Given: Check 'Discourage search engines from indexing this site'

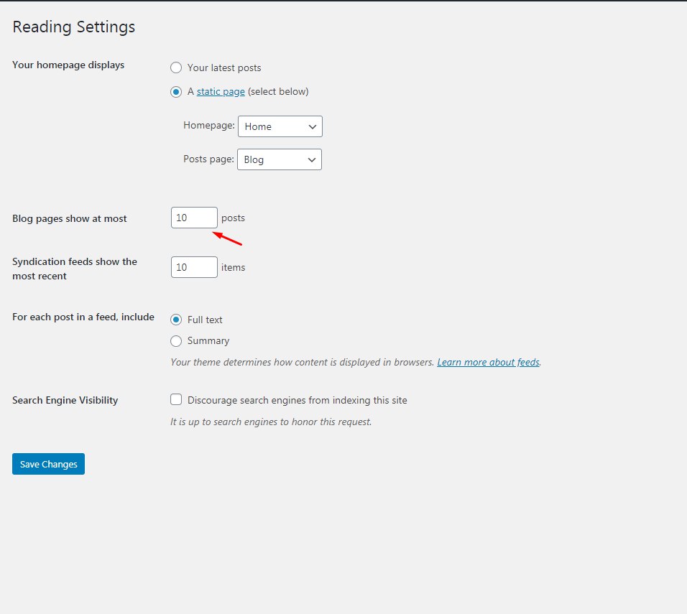Looking at the screenshot, I should [x=175, y=399].
